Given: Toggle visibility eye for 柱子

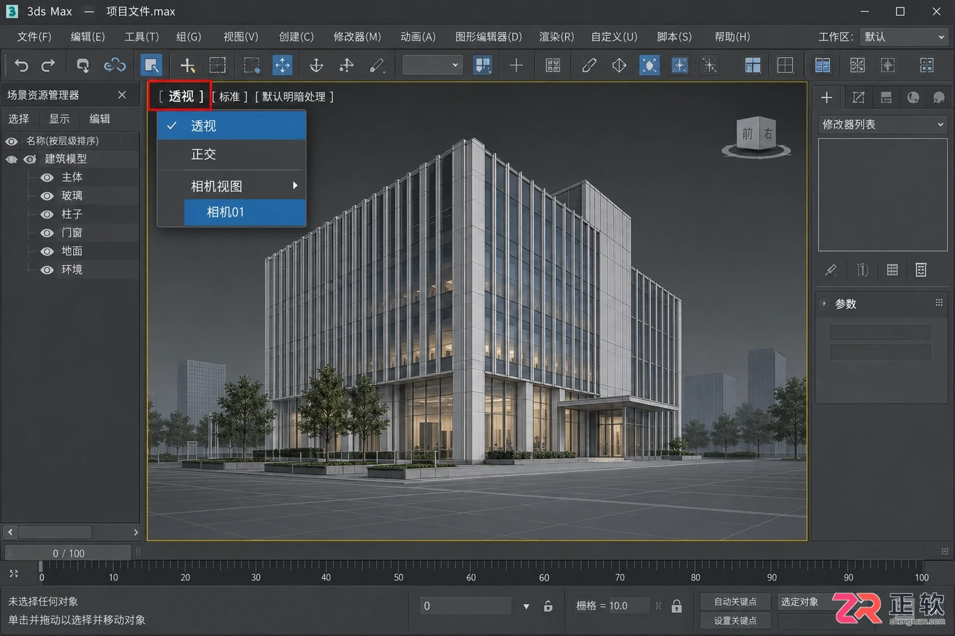Looking at the screenshot, I should point(47,215).
